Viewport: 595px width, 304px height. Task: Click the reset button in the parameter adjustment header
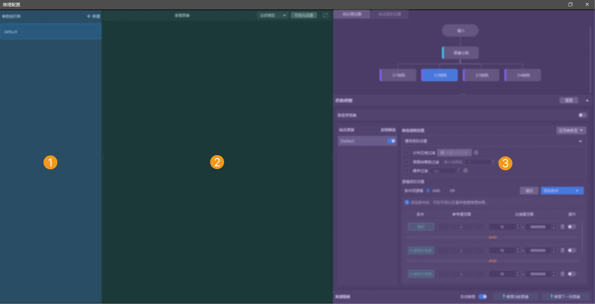(569, 100)
